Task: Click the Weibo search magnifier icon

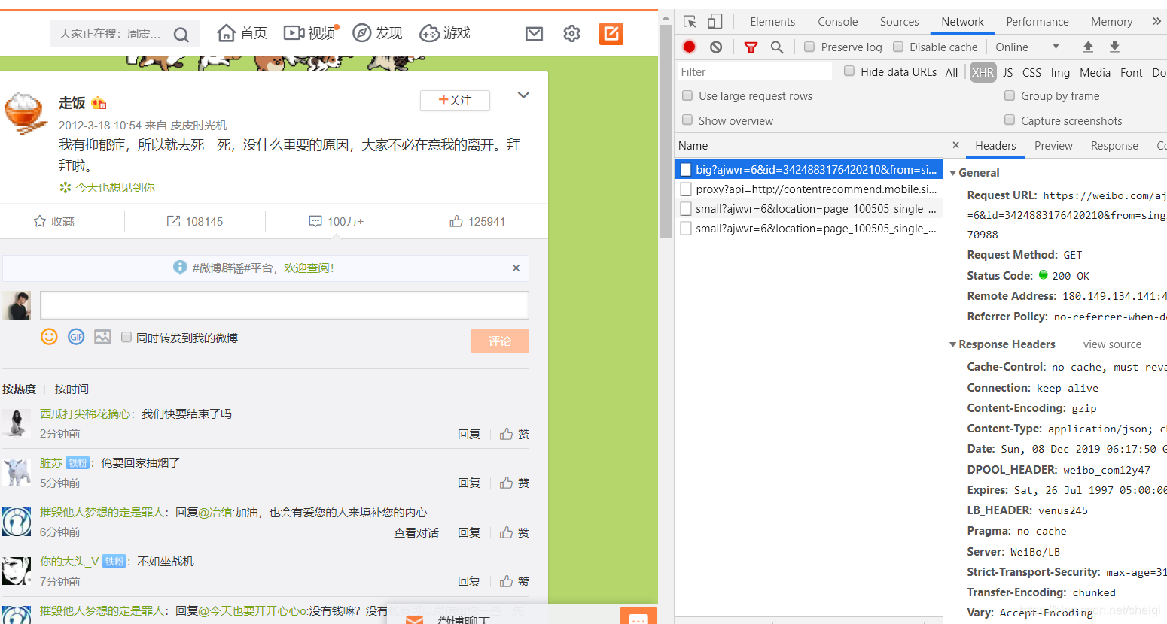Action: [x=181, y=35]
